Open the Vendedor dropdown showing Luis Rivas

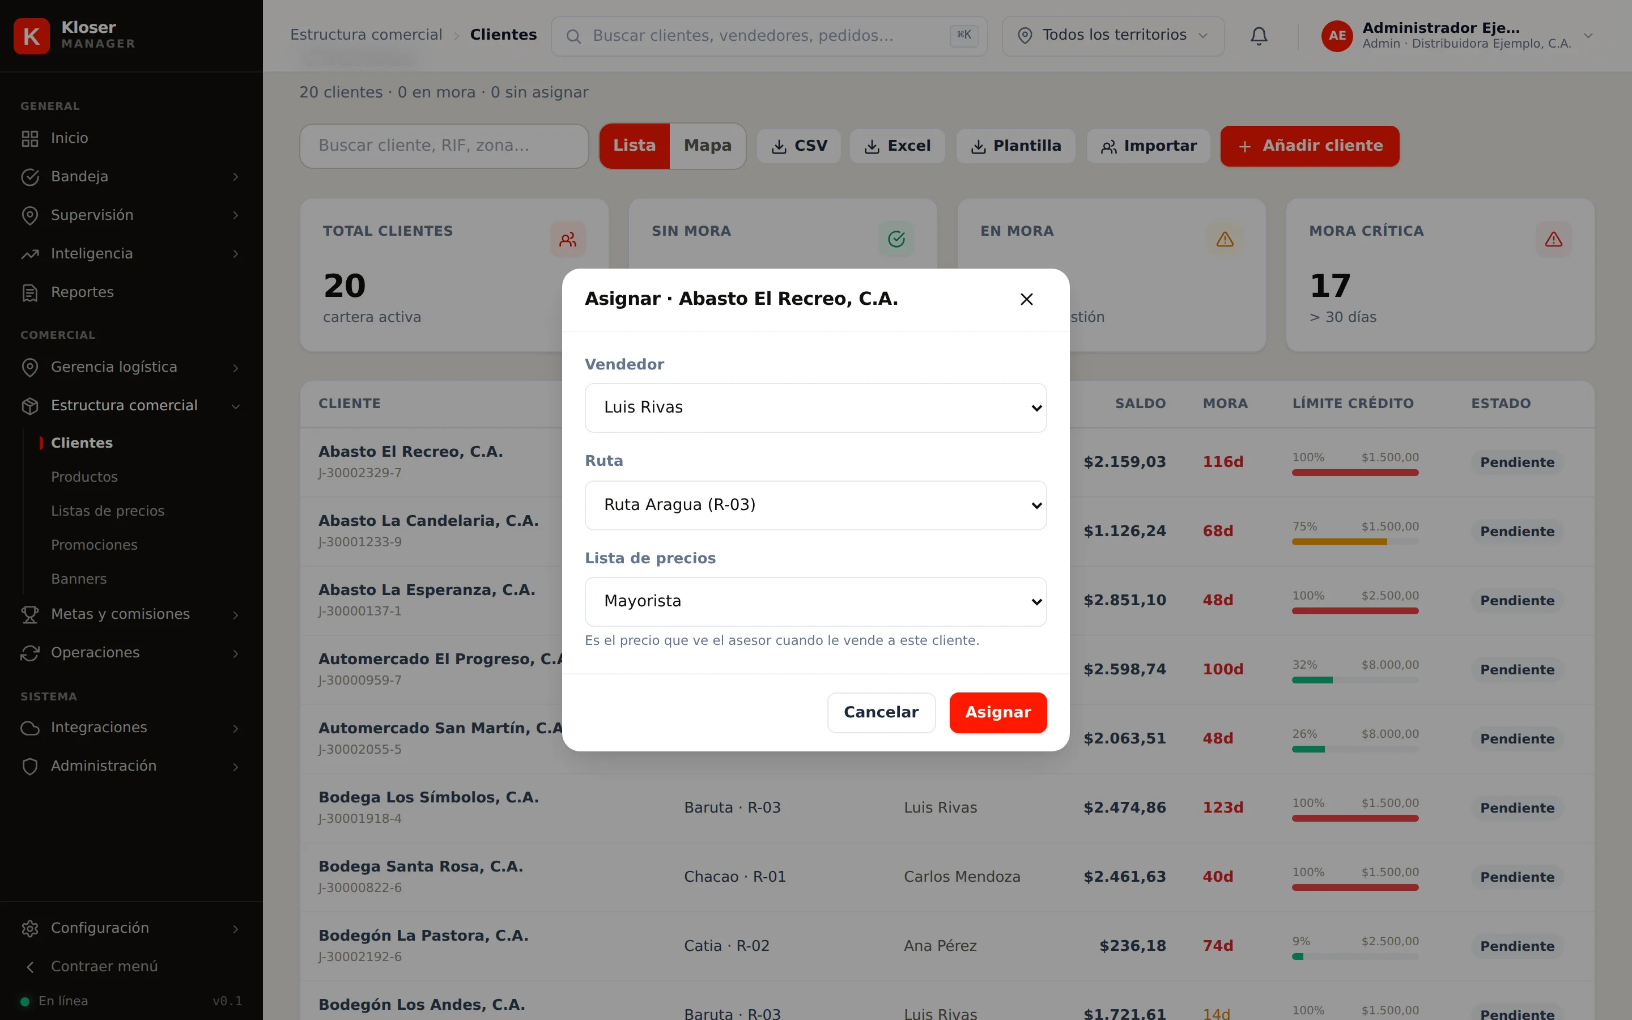815,407
